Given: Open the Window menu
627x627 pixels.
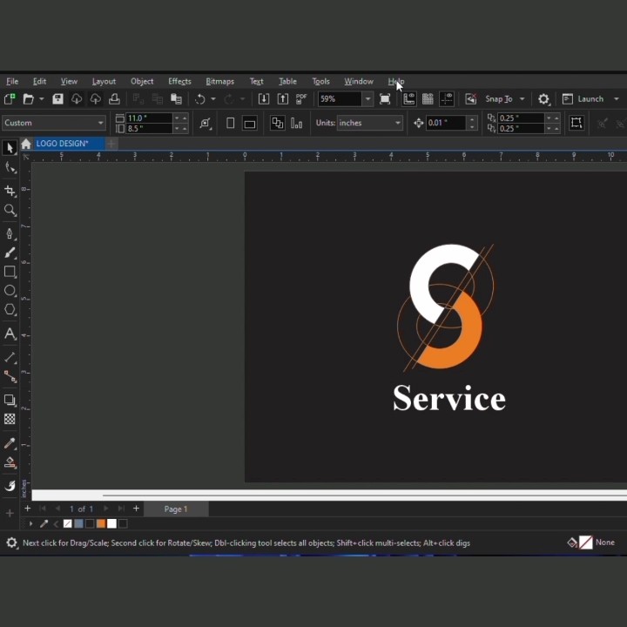Looking at the screenshot, I should coord(359,81).
